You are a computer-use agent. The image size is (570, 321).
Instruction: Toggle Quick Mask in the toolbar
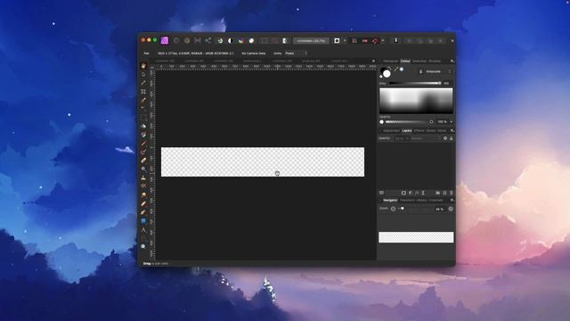tap(337, 41)
